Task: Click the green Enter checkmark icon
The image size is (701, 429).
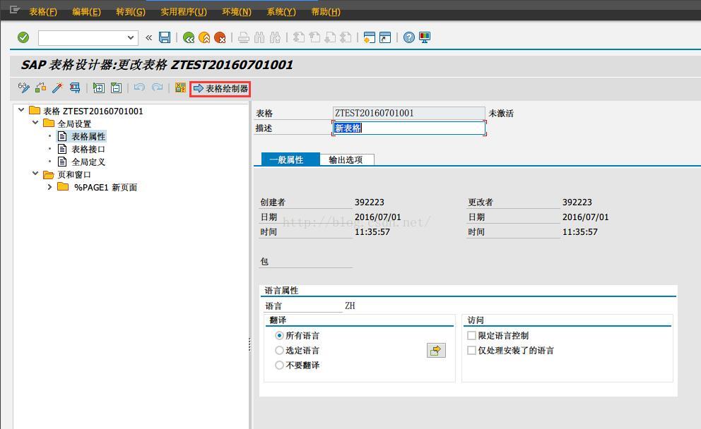Action: pos(23,37)
